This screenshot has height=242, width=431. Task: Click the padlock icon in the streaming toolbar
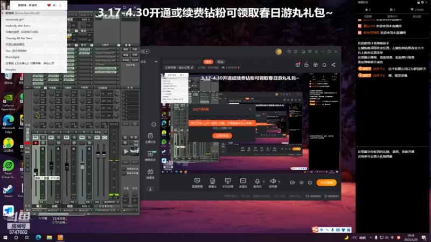(307, 65)
